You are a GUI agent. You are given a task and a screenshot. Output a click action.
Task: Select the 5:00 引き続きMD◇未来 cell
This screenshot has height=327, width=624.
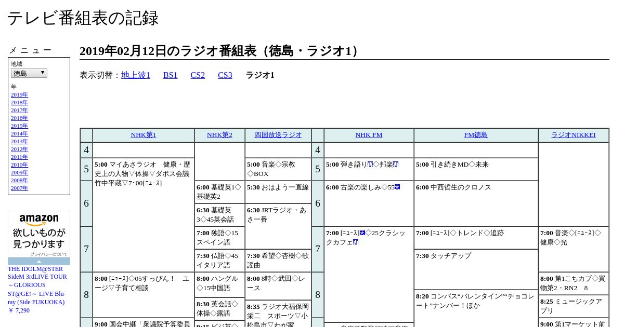[x=476, y=169]
